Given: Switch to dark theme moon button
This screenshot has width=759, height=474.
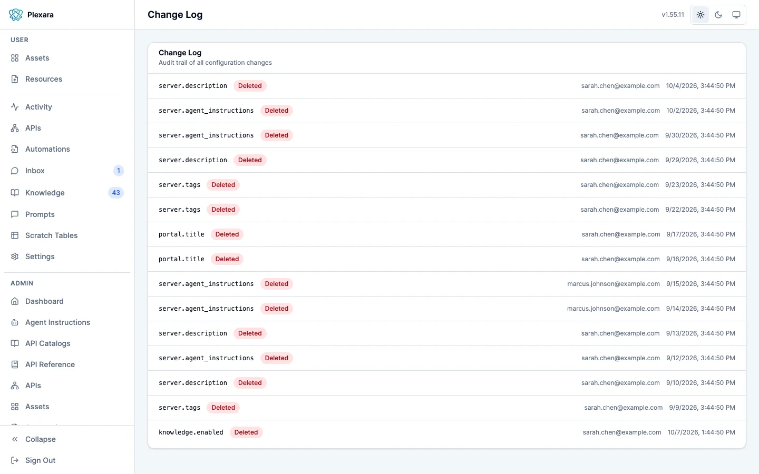Looking at the screenshot, I should click(x=718, y=15).
